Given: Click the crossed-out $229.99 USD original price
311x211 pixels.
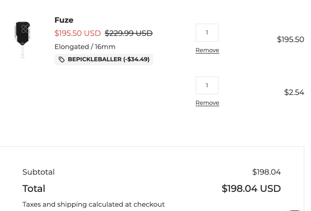Looking at the screenshot, I should (x=128, y=33).
